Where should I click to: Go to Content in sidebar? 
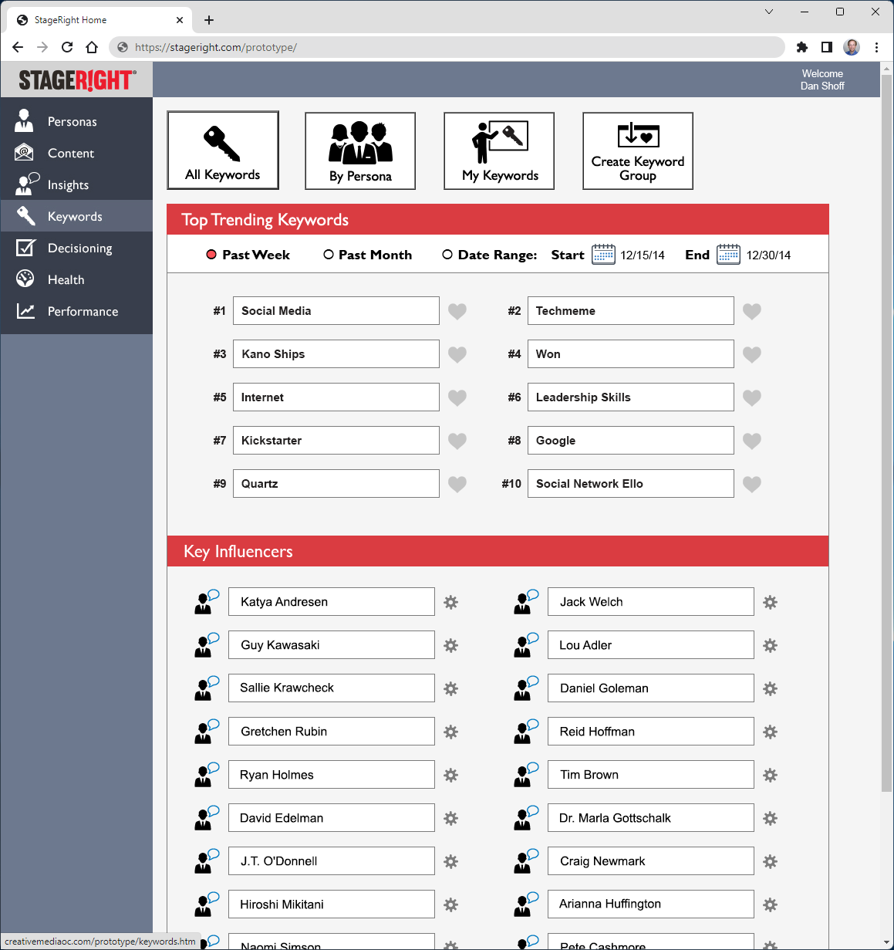pos(76,153)
